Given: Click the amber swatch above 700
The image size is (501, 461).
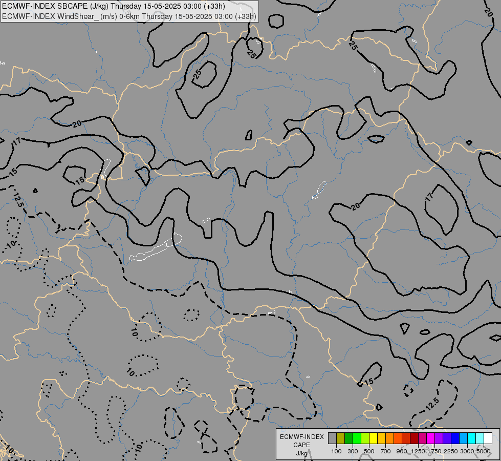Looking at the screenshot, I should (381, 438).
